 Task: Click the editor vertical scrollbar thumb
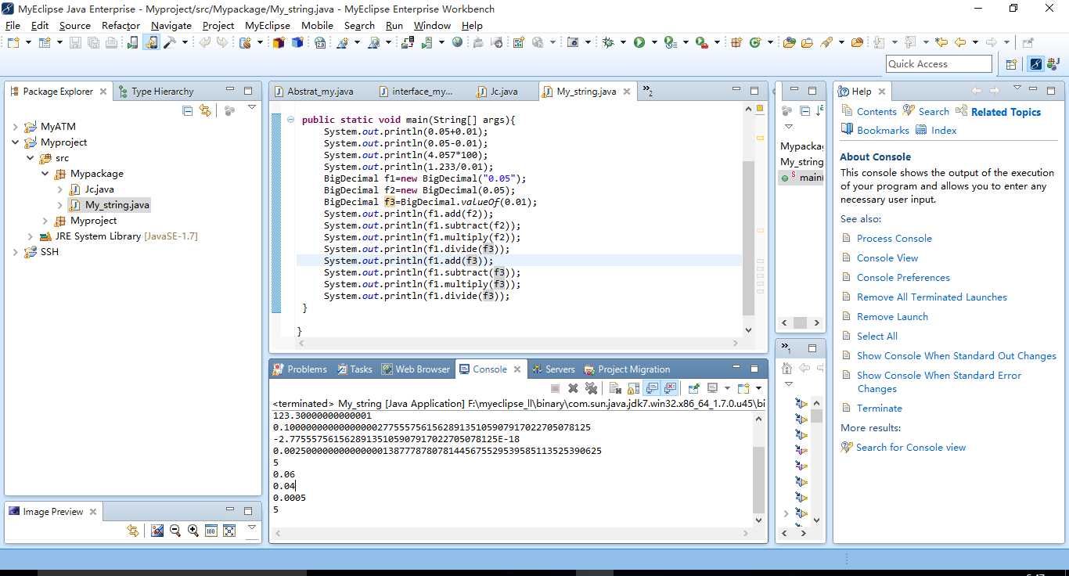pos(749,238)
